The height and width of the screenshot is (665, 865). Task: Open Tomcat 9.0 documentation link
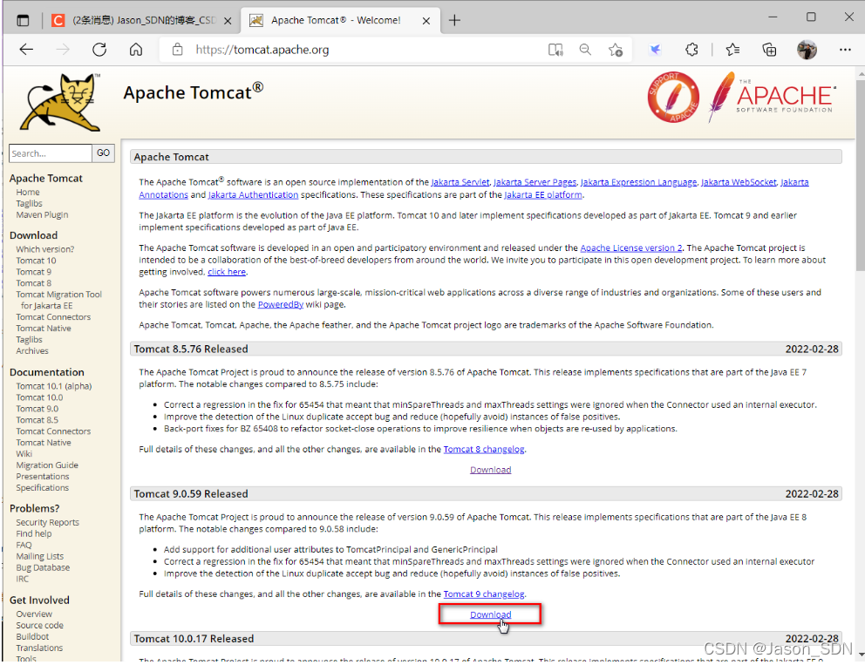[37, 409]
